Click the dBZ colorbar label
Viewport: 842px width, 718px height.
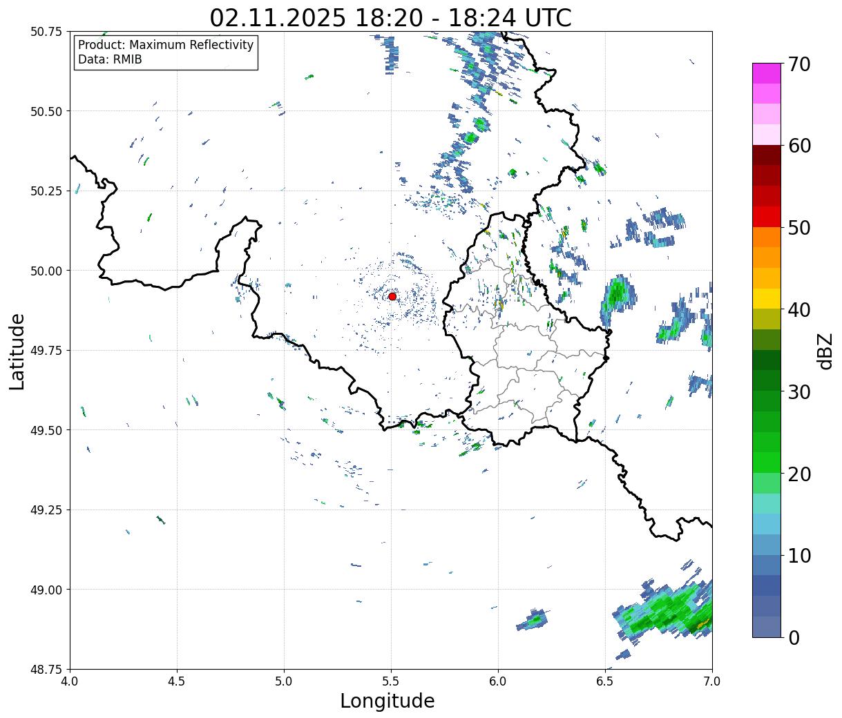(x=825, y=350)
